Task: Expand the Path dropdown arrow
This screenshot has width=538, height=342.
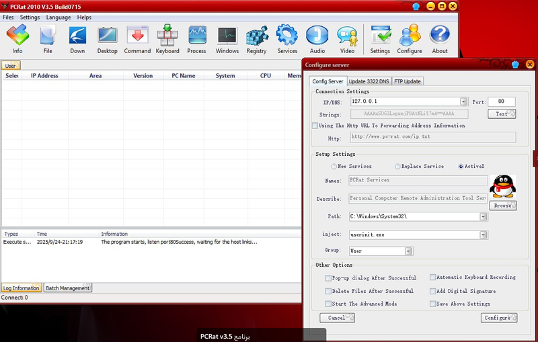Action: (483, 216)
